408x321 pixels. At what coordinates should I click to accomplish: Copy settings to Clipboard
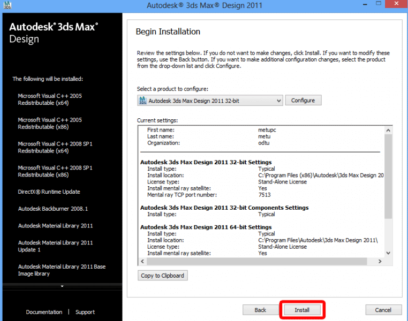tap(163, 276)
